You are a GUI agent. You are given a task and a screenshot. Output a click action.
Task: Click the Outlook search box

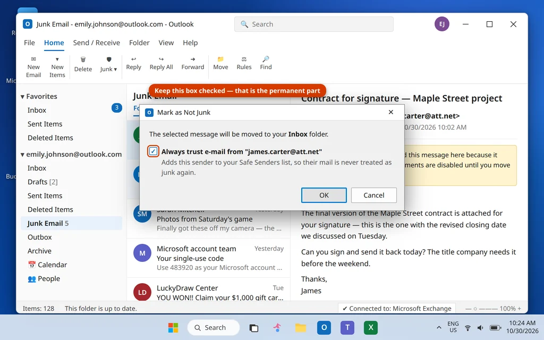(313, 24)
